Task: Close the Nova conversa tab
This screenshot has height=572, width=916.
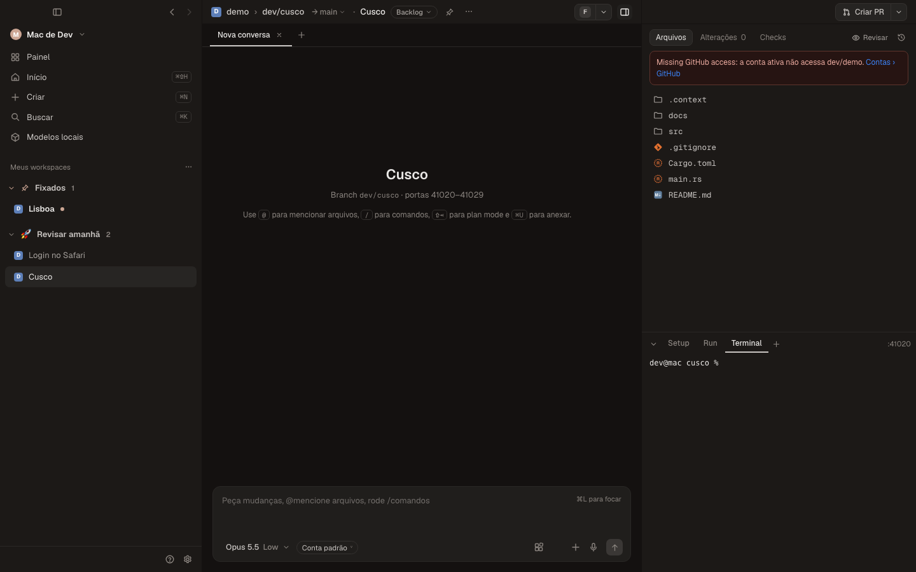Action: click(x=279, y=35)
